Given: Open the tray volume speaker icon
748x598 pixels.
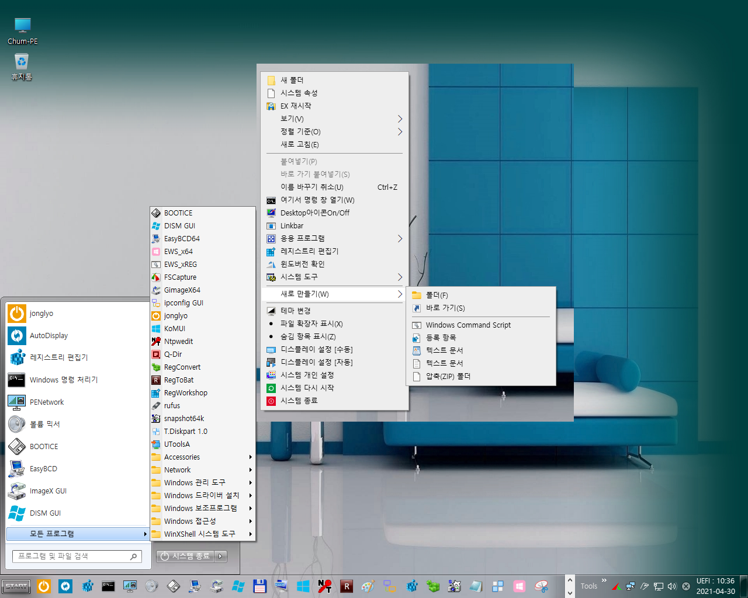Looking at the screenshot, I should pos(672,586).
